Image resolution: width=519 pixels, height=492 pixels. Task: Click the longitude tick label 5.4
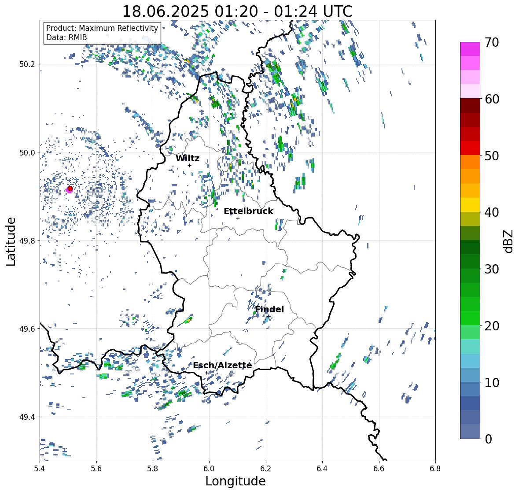point(40,469)
